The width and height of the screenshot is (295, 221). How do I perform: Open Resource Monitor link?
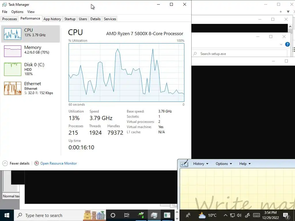coord(58,163)
